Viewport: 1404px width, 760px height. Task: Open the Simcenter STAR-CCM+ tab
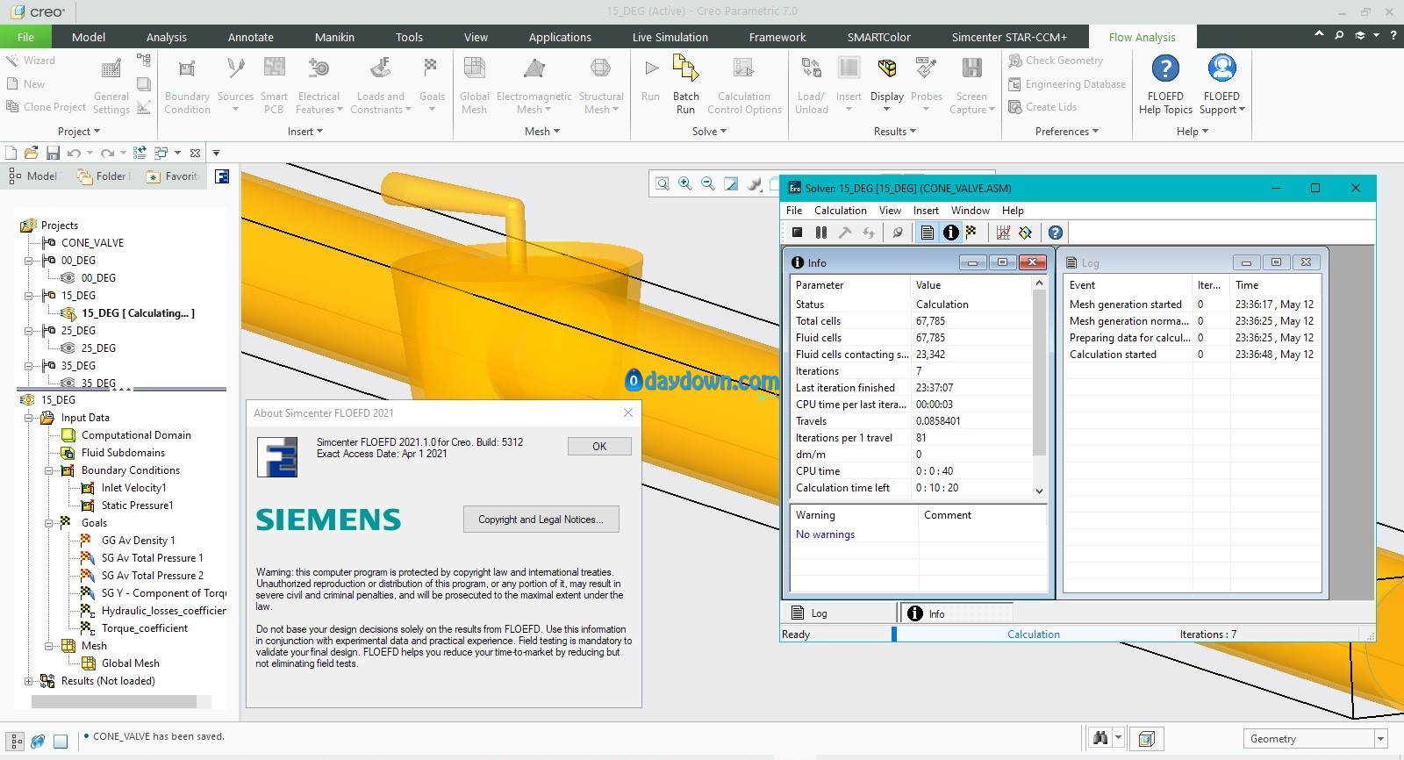[1009, 37]
